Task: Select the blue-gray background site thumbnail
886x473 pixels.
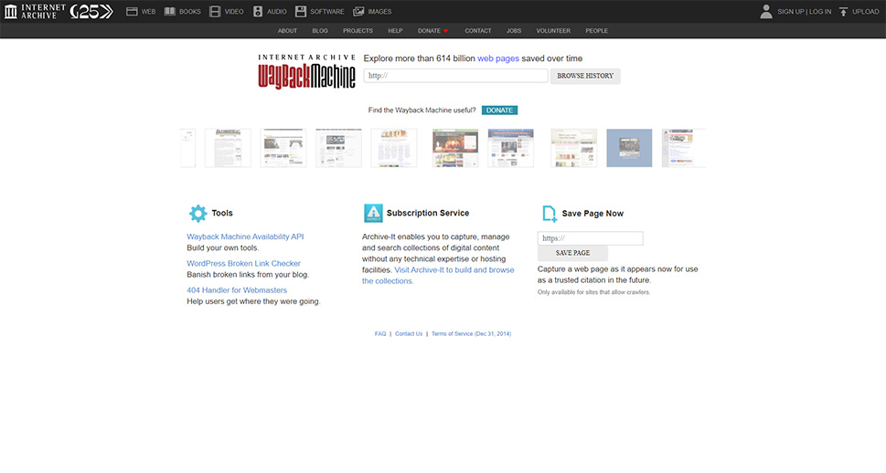Action: 629,148
